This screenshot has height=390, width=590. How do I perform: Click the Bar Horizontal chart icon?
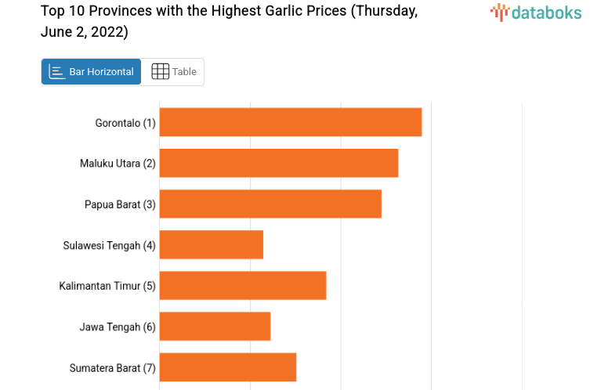57,71
